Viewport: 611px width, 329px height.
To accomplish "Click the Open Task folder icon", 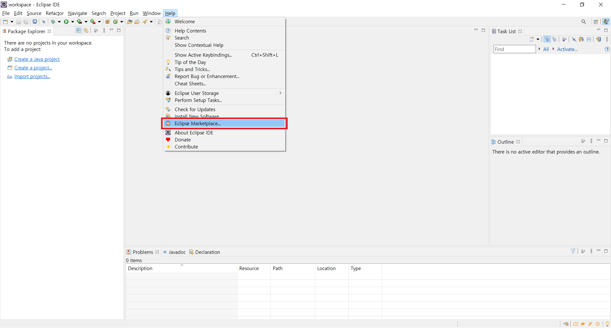I will (137, 22).
